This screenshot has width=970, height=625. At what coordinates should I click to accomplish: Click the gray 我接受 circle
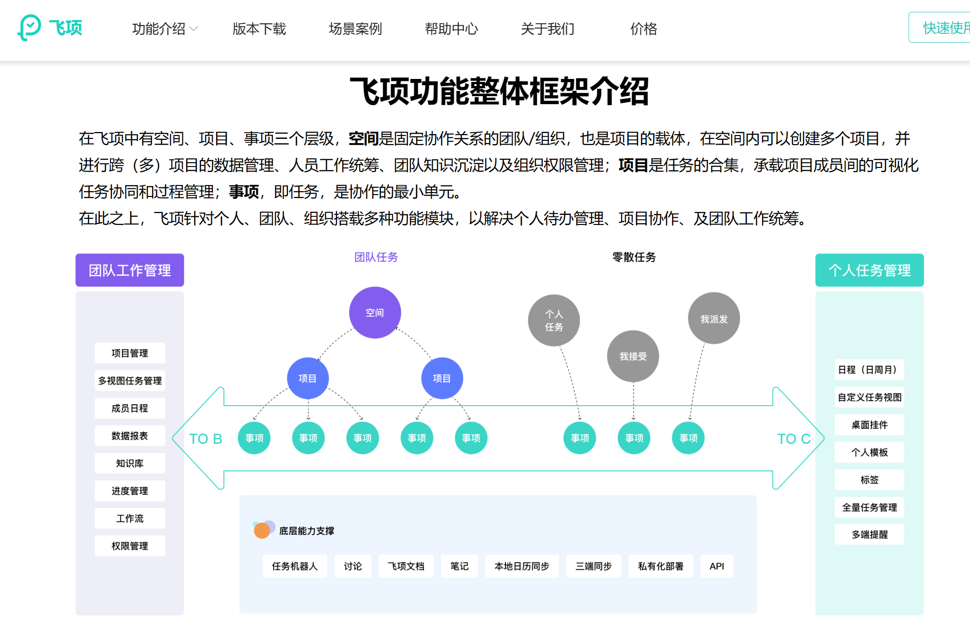[633, 356]
